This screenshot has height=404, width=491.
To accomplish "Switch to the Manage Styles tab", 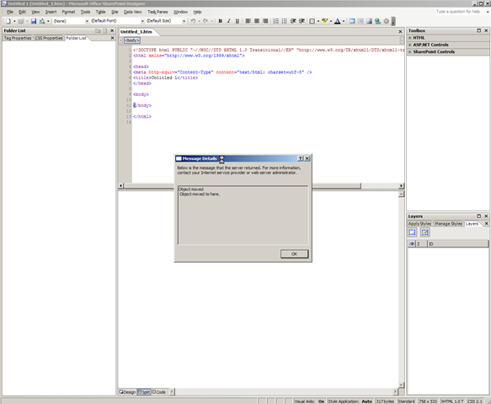I will click(448, 224).
